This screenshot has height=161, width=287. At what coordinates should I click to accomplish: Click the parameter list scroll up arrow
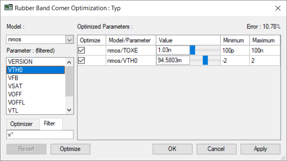tap(69, 62)
